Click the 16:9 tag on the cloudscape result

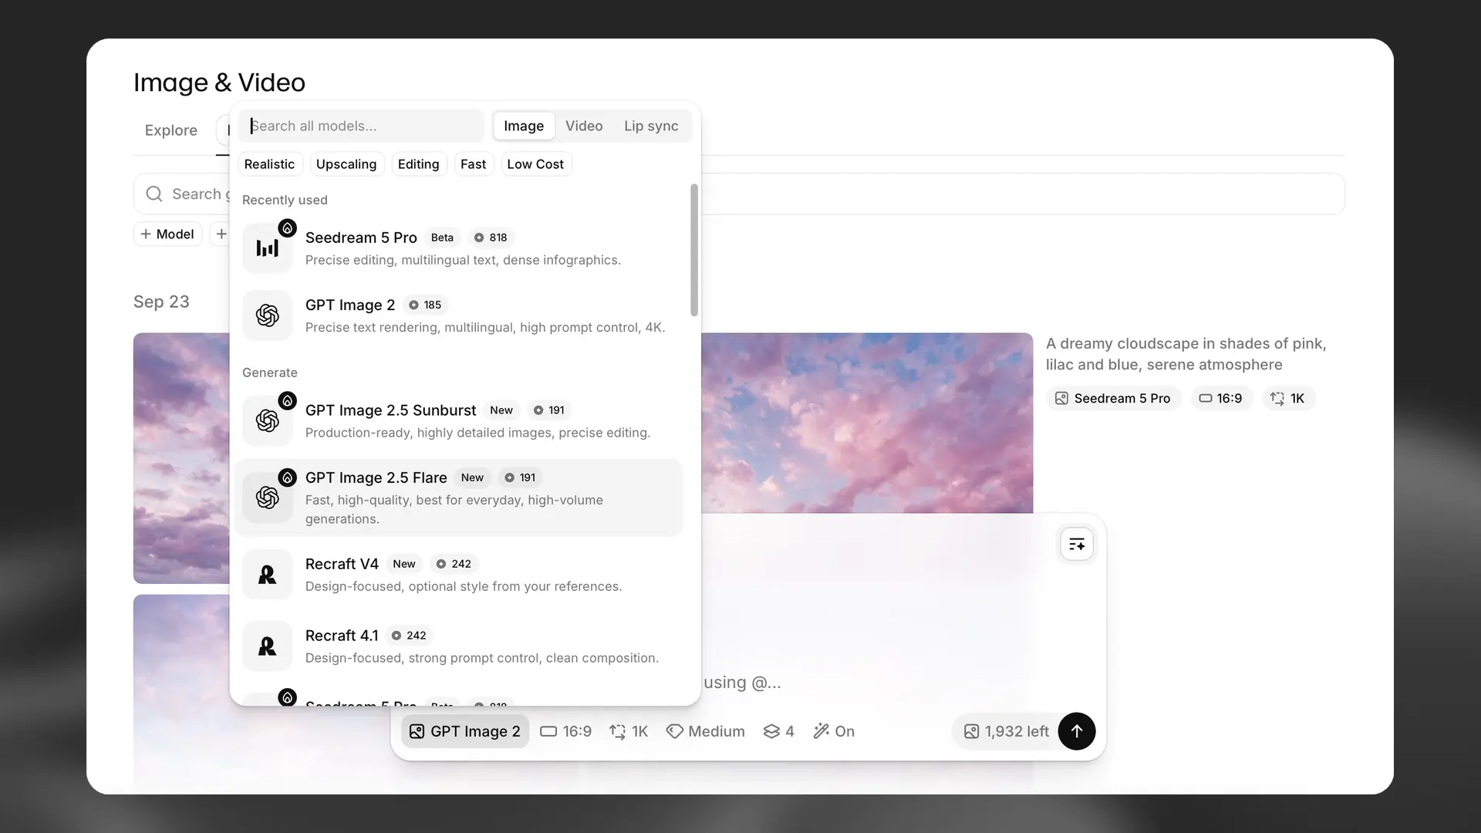tap(1220, 398)
